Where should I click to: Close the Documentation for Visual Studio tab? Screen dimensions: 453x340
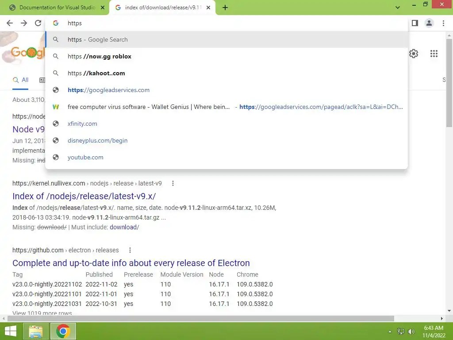pyautogui.click(x=103, y=8)
